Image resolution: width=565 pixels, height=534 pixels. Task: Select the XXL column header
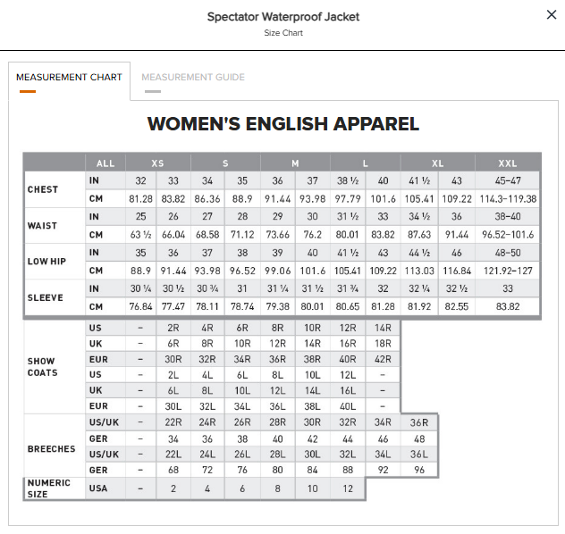point(508,163)
